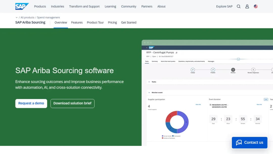Screen dimensions: 273x154
Task: Click the SAP logo inside the demo window
Action: (x=151, y=48)
